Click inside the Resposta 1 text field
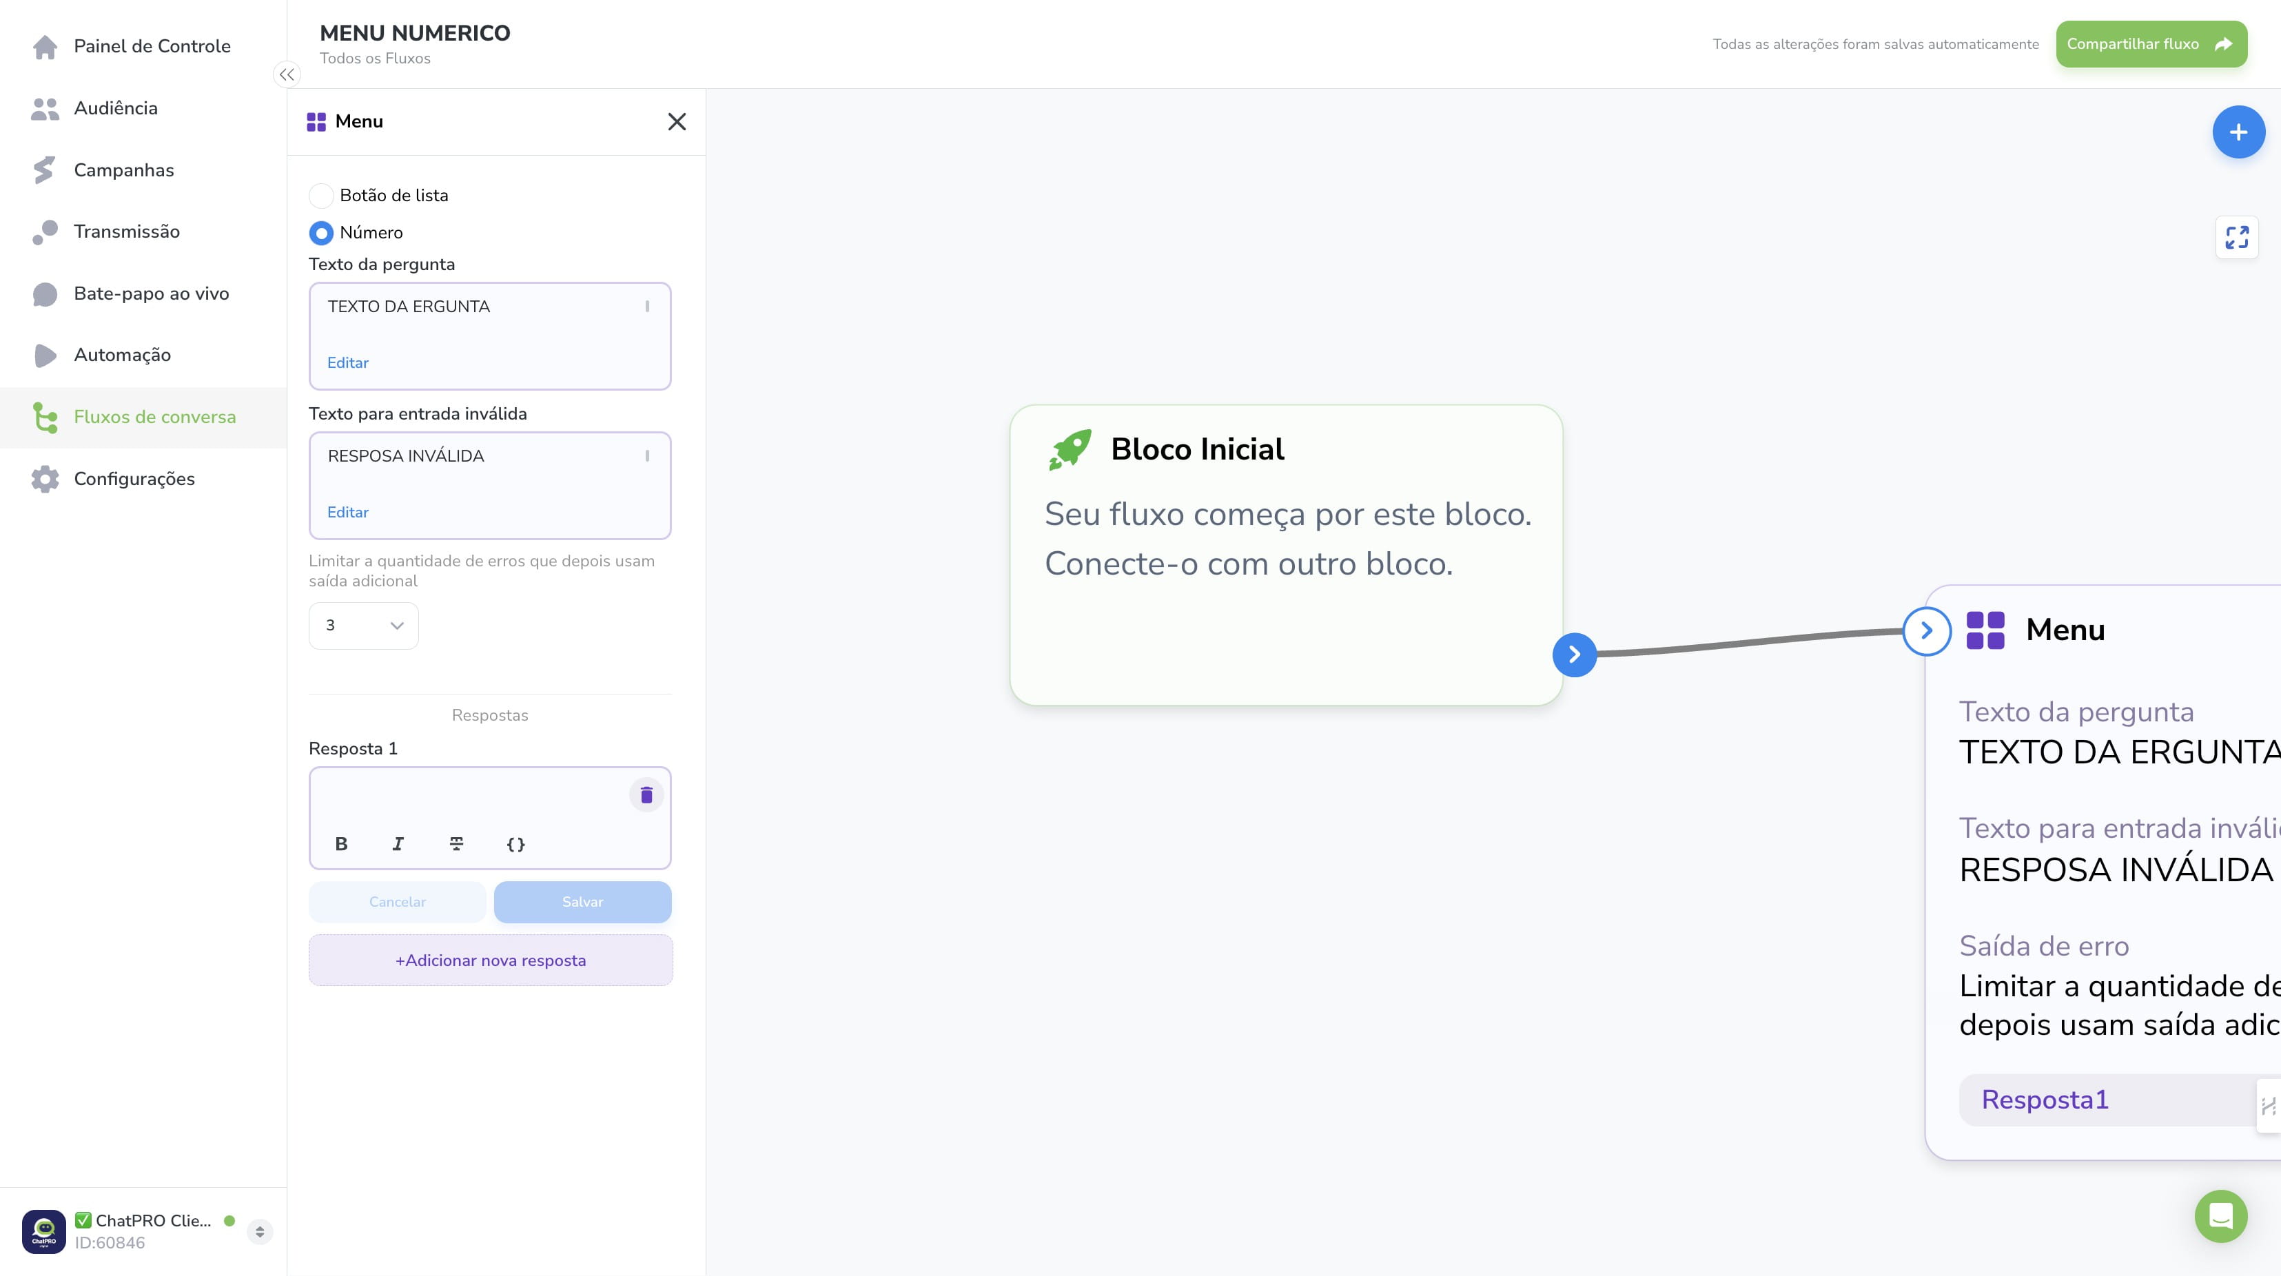The image size is (2281, 1276). click(x=469, y=796)
